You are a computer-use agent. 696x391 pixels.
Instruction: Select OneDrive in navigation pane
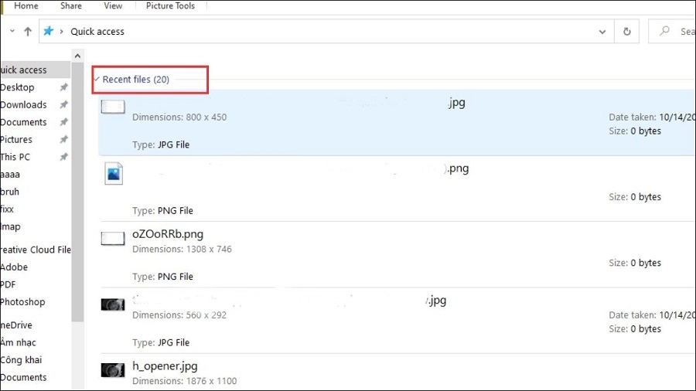[x=16, y=325]
